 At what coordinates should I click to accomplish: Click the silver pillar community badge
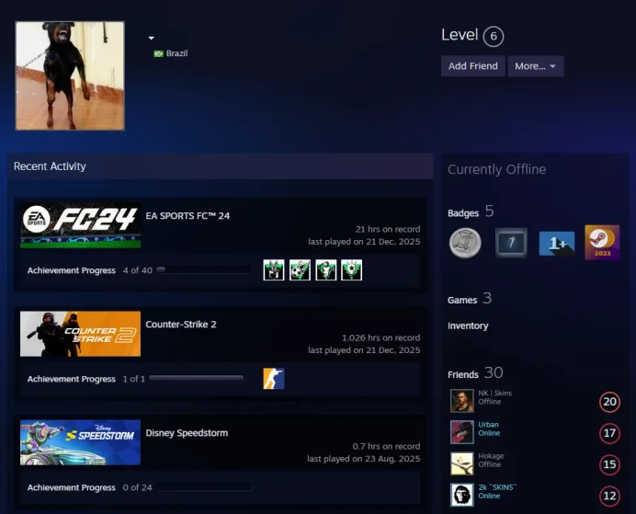(x=465, y=243)
